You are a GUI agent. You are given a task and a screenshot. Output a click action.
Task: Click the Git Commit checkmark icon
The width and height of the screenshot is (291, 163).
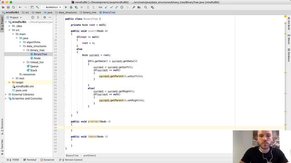point(111,7)
